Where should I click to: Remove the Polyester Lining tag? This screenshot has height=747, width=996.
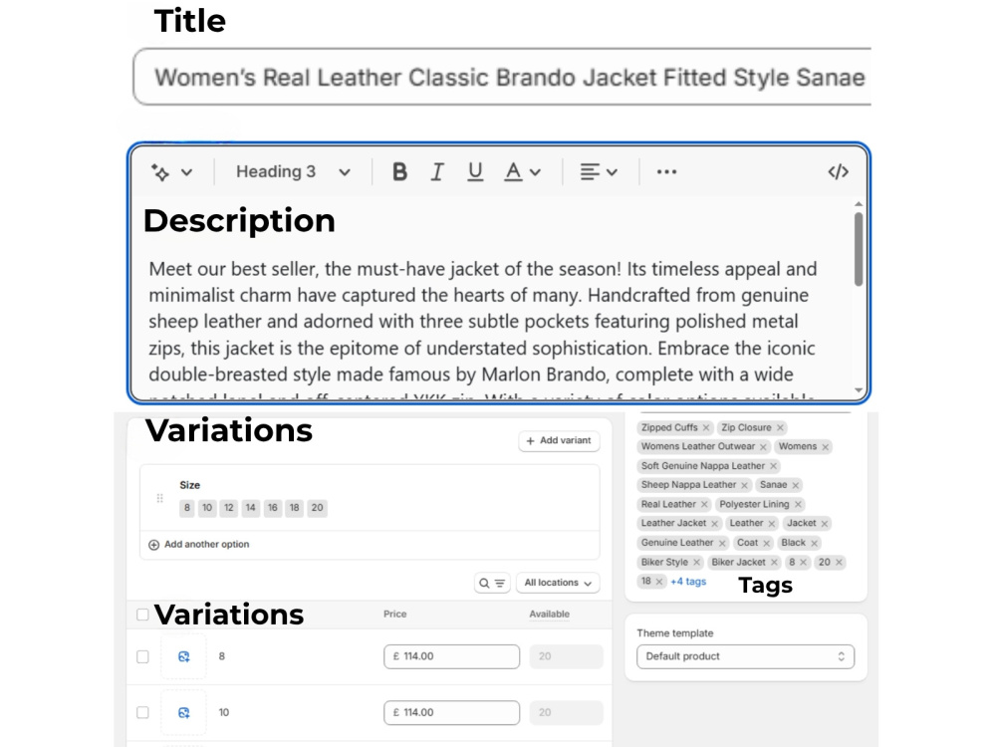[798, 504]
